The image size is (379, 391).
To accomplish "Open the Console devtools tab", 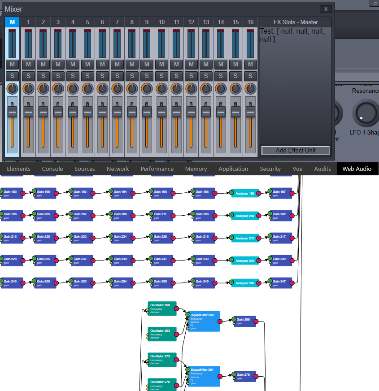I will pos(52,169).
